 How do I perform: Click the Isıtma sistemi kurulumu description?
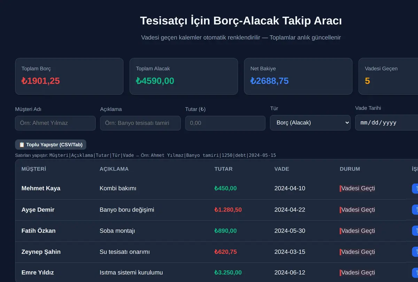coord(131,273)
